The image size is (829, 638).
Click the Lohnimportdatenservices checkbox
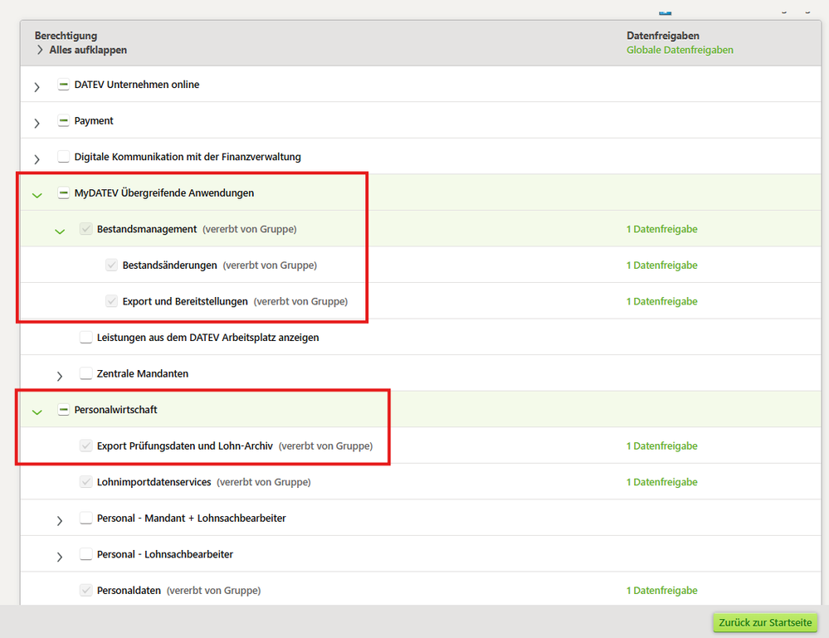[85, 481]
